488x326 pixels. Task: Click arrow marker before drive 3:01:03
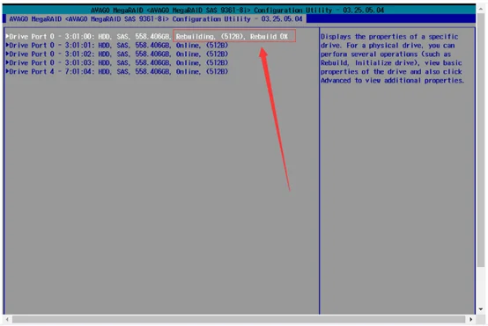pyautogui.click(x=7, y=62)
